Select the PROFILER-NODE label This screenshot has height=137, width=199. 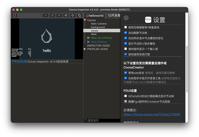(x=97, y=49)
